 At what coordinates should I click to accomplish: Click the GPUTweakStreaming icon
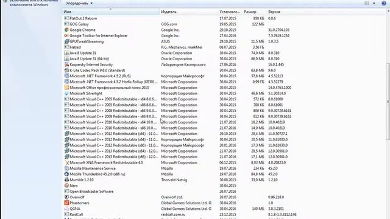point(66,41)
